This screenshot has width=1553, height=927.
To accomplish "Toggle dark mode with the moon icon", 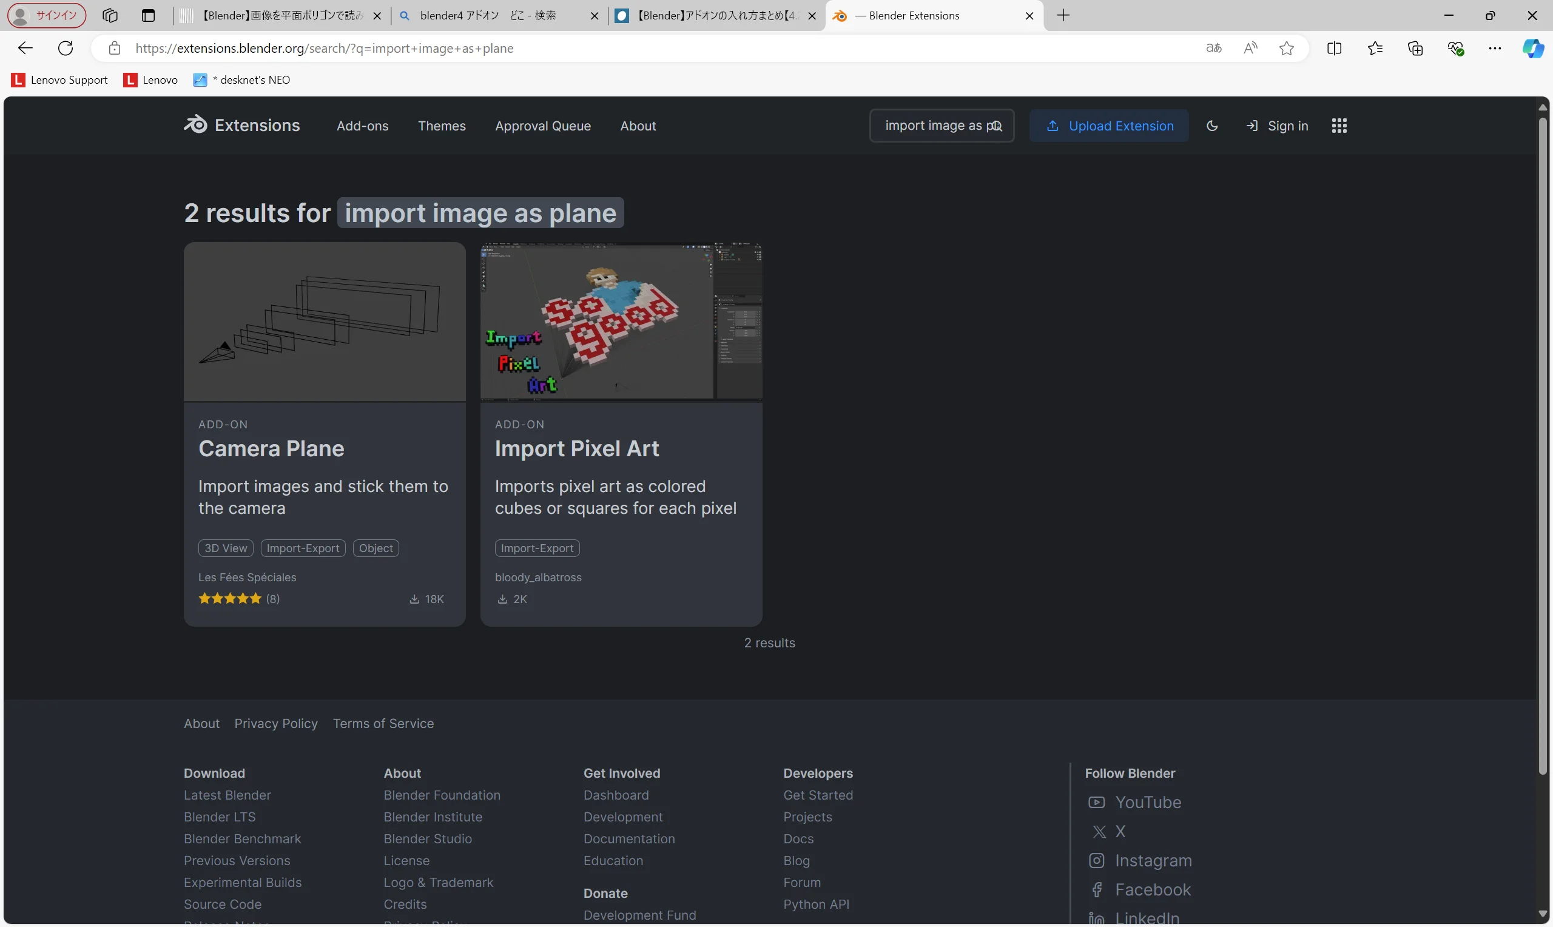I will coord(1212,126).
